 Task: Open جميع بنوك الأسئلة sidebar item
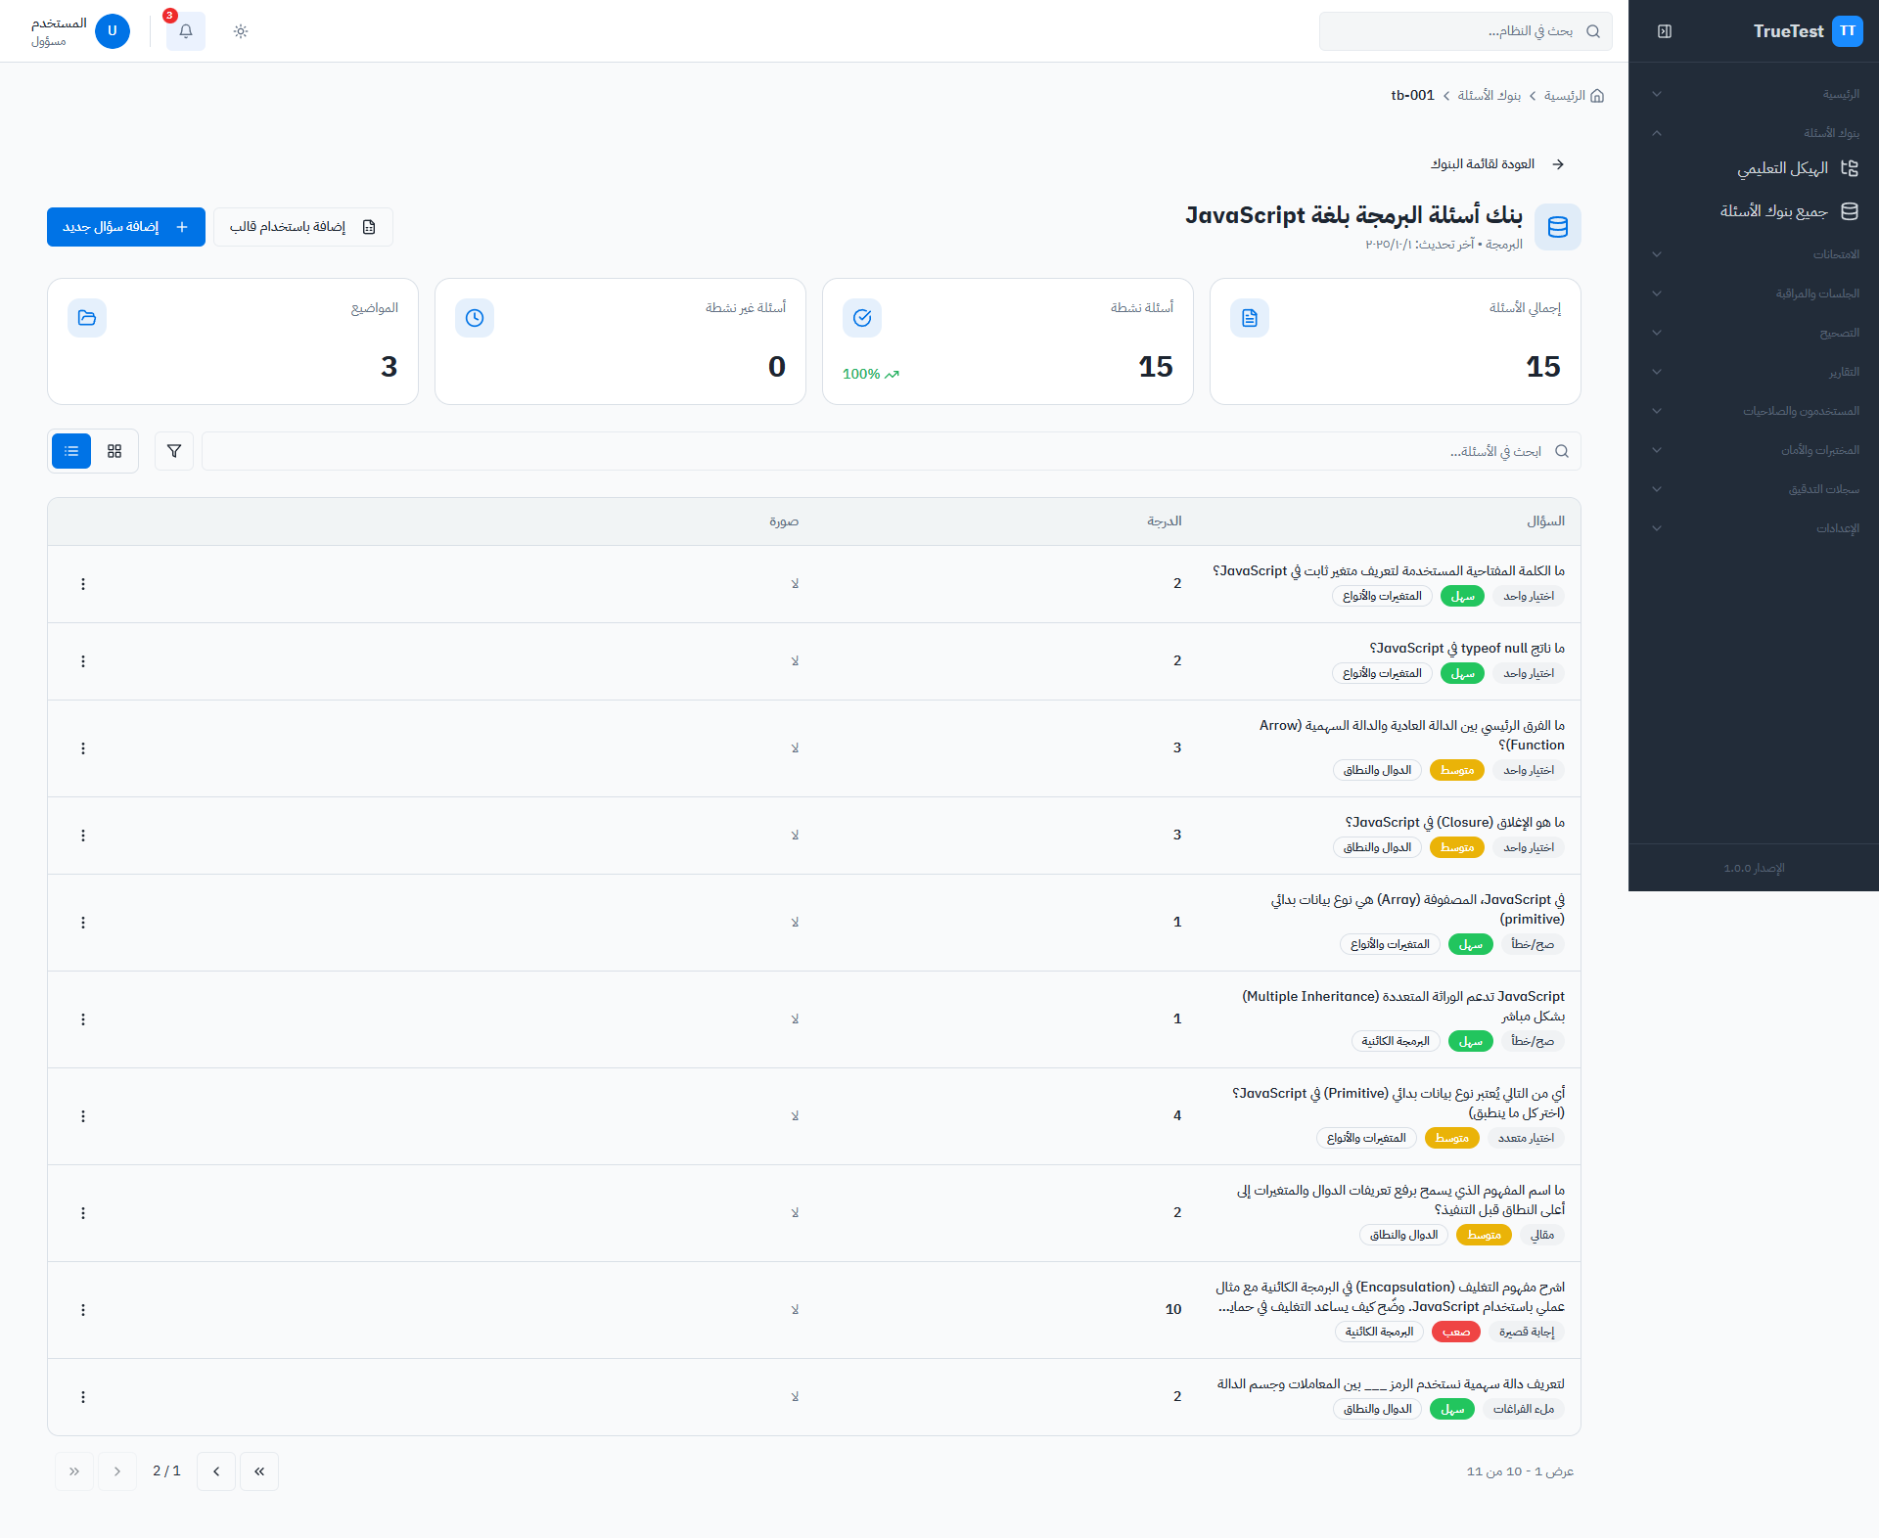tap(1773, 211)
